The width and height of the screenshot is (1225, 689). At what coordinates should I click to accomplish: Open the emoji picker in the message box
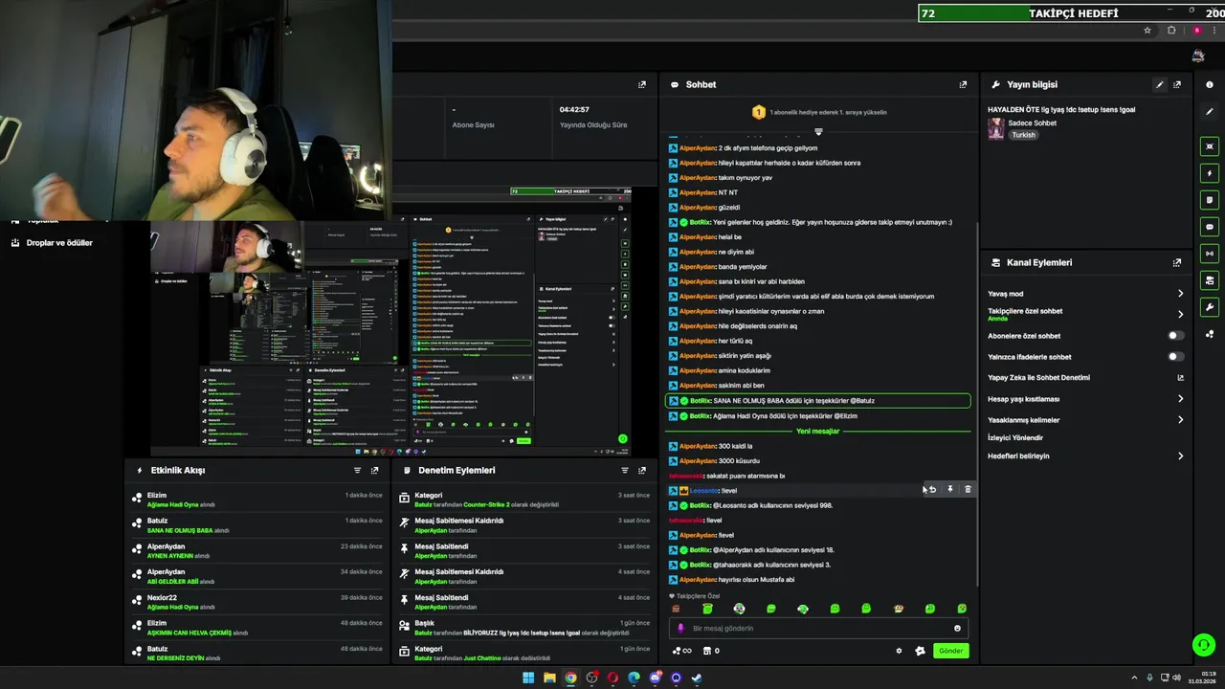[x=957, y=629]
